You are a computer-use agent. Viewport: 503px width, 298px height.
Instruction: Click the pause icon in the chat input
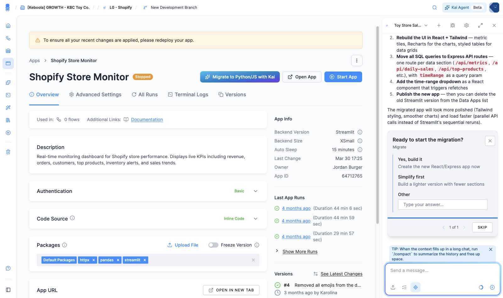[492, 287]
